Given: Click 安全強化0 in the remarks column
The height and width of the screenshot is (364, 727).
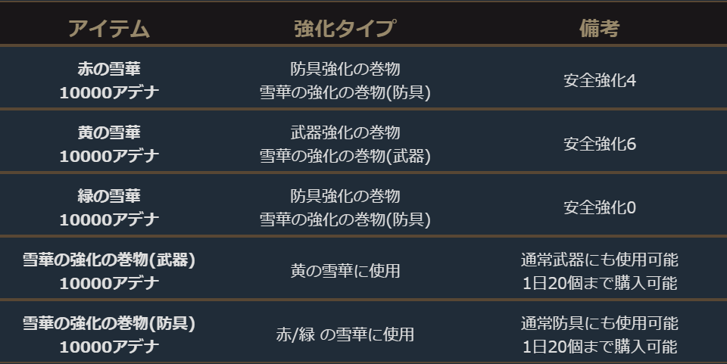Looking at the screenshot, I should click(599, 207).
